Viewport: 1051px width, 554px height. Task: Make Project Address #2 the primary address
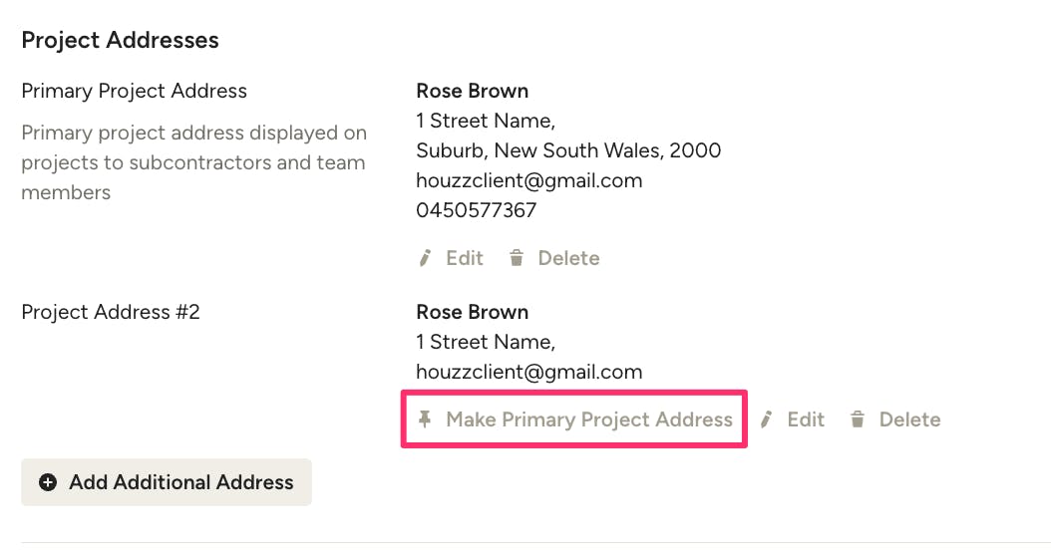pyautogui.click(x=575, y=419)
